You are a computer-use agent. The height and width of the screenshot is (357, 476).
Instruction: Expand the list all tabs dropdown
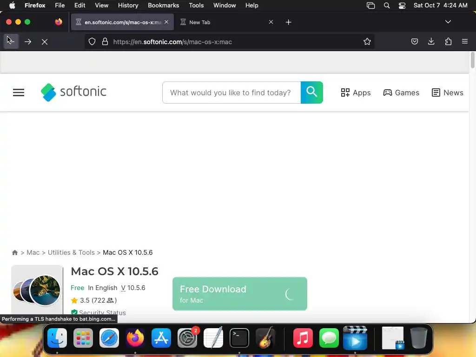448,22
